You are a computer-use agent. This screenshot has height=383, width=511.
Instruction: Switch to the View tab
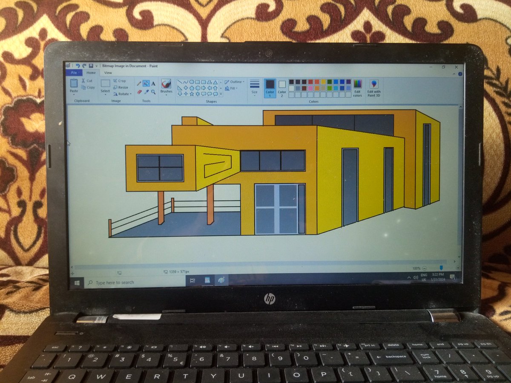108,73
